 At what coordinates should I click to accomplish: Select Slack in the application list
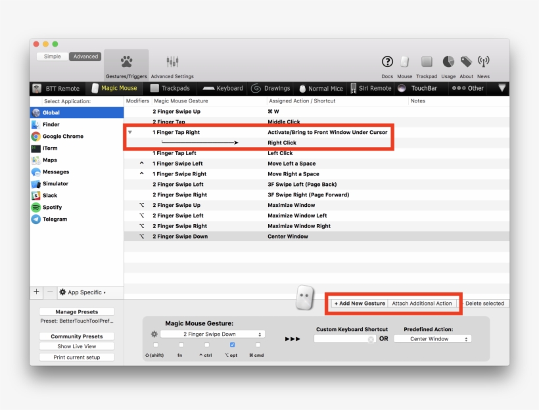[77, 196]
